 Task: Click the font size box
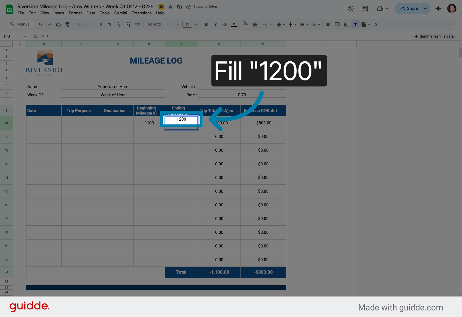coord(187,24)
